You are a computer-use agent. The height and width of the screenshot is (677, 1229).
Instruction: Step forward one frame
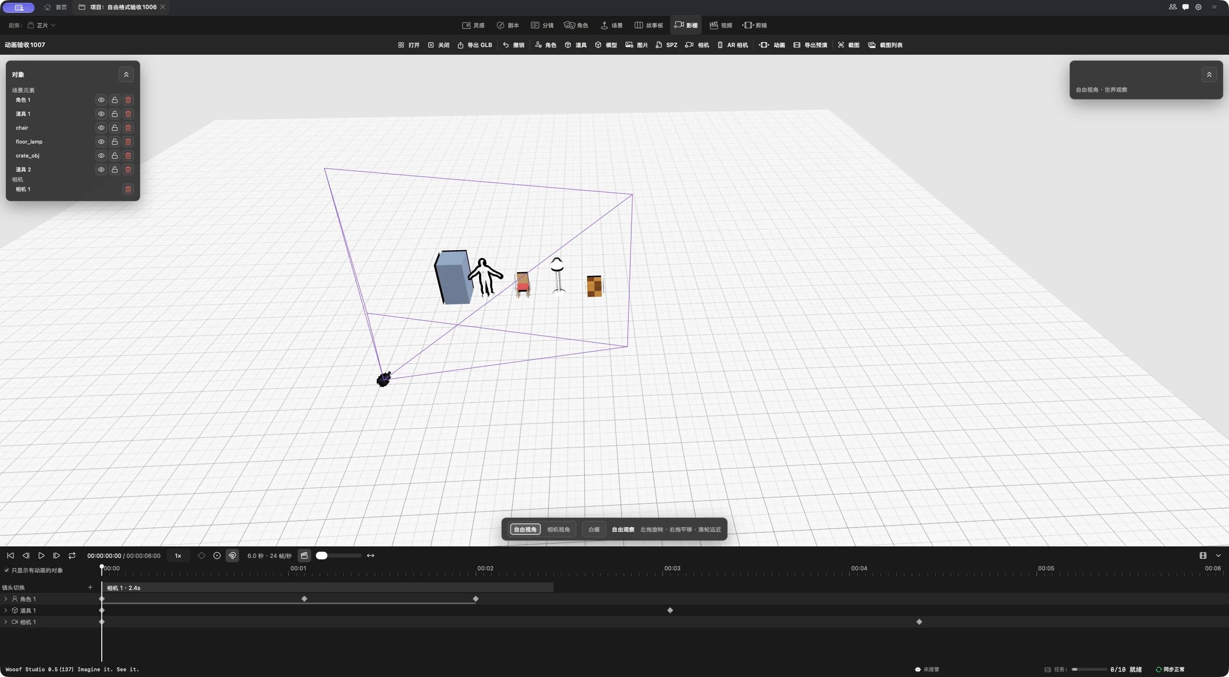56,556
